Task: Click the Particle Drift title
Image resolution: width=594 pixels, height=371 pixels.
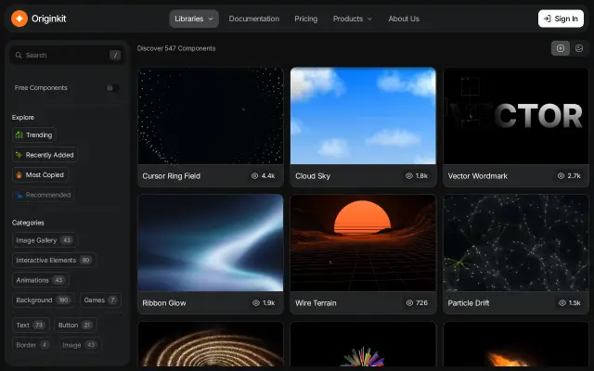Action: [469, 303]
